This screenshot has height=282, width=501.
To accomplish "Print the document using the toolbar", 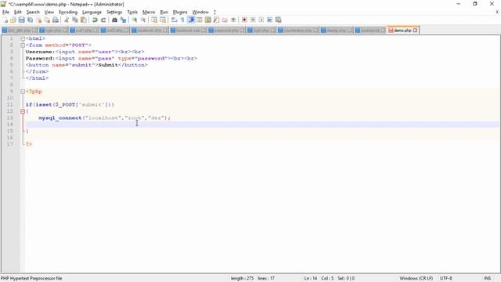I will coord(56,20).
